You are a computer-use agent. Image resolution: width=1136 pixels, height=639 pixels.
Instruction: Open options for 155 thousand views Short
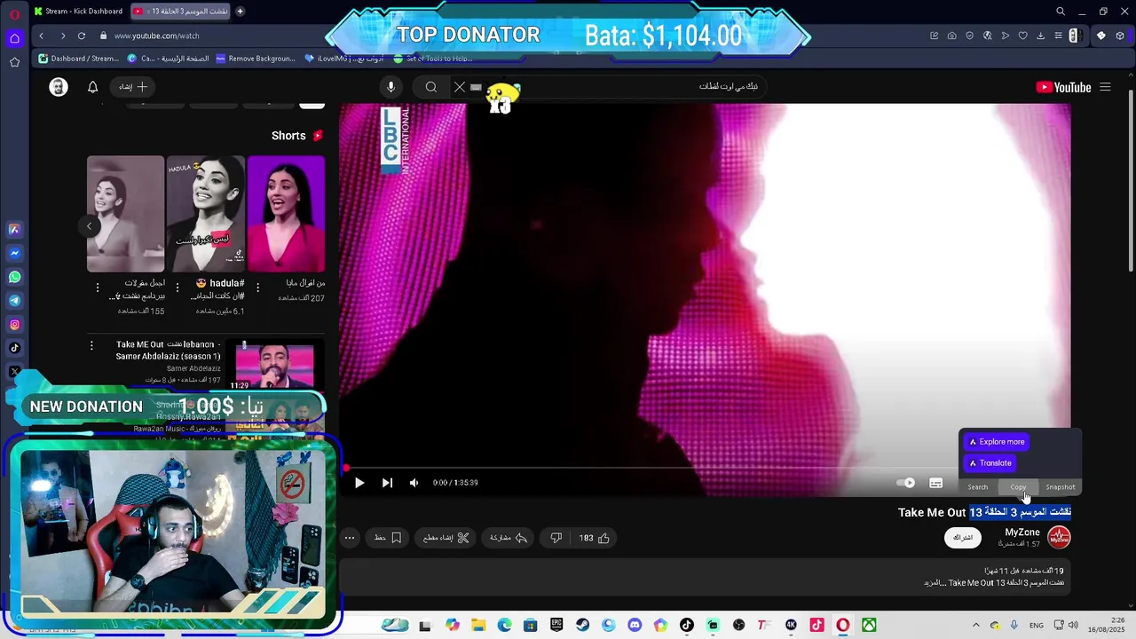click(x=98, y=288)
